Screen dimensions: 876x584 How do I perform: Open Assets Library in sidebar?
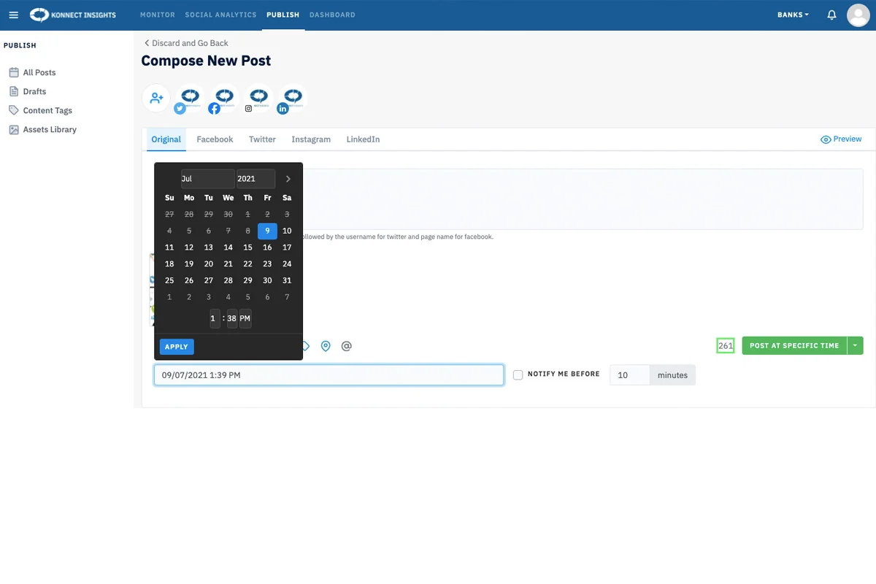50,129
